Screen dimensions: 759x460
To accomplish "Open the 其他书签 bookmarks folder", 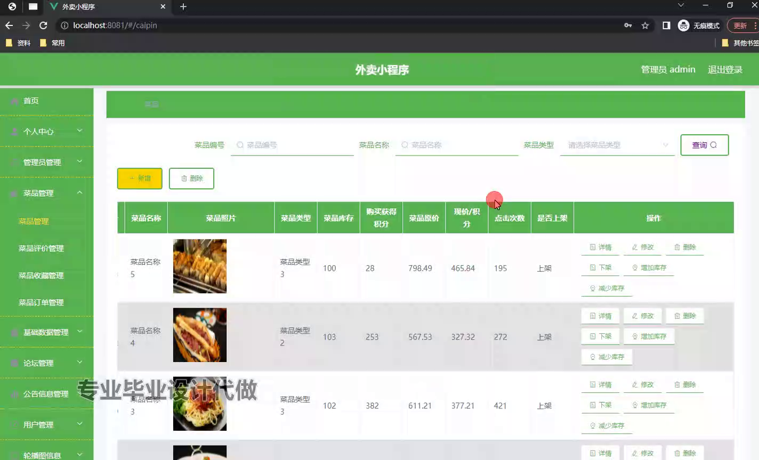I will pyautogui.click(x=740, y=43).
